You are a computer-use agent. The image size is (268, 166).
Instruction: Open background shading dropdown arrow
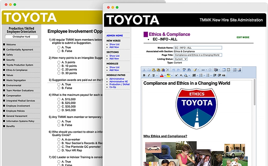197,75
